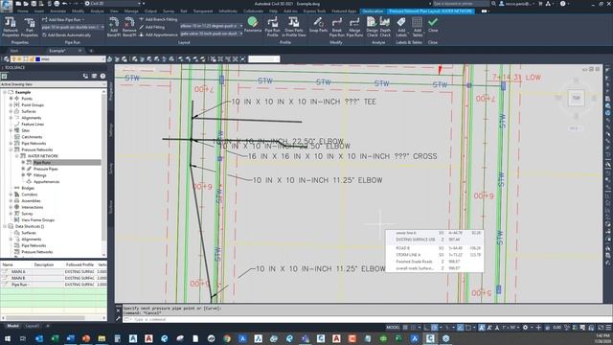Expand the Pipe Runs tree node

[x=23, y=162]
